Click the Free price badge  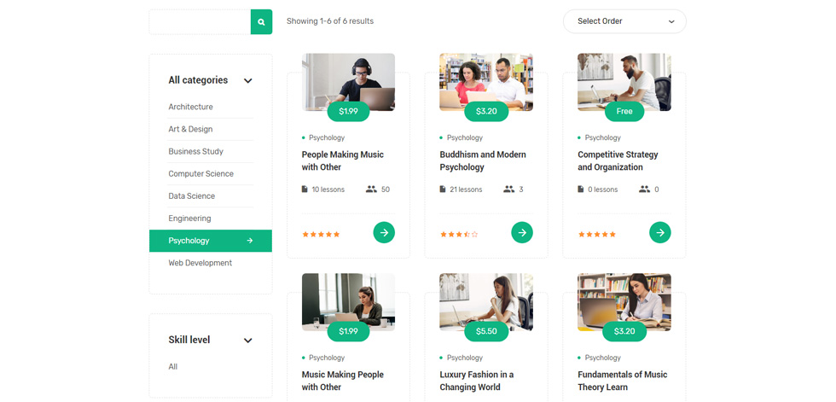624,112
